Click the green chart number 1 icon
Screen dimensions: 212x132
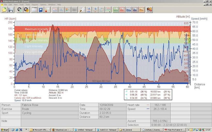click(x=116, y=10)
